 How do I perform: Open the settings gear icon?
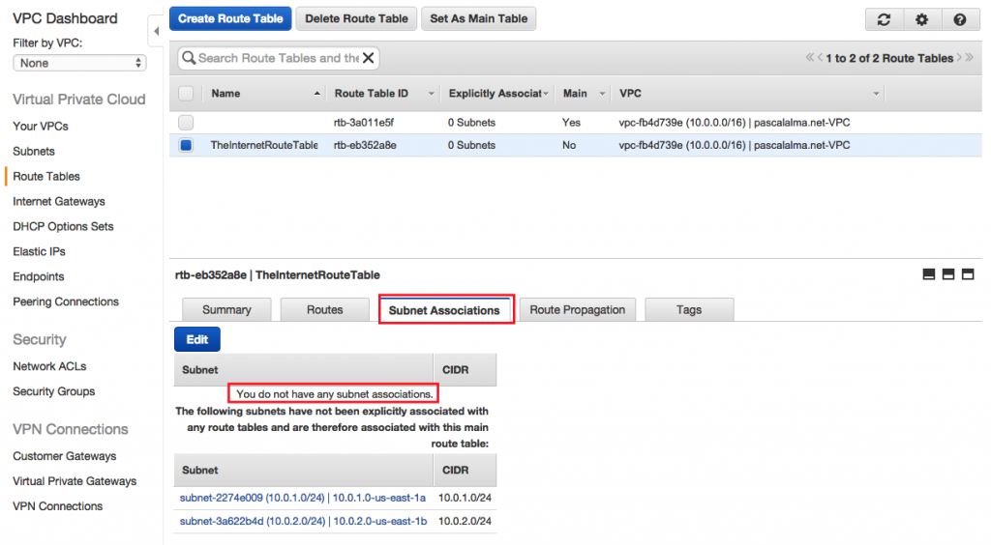(x=921, y=19)
